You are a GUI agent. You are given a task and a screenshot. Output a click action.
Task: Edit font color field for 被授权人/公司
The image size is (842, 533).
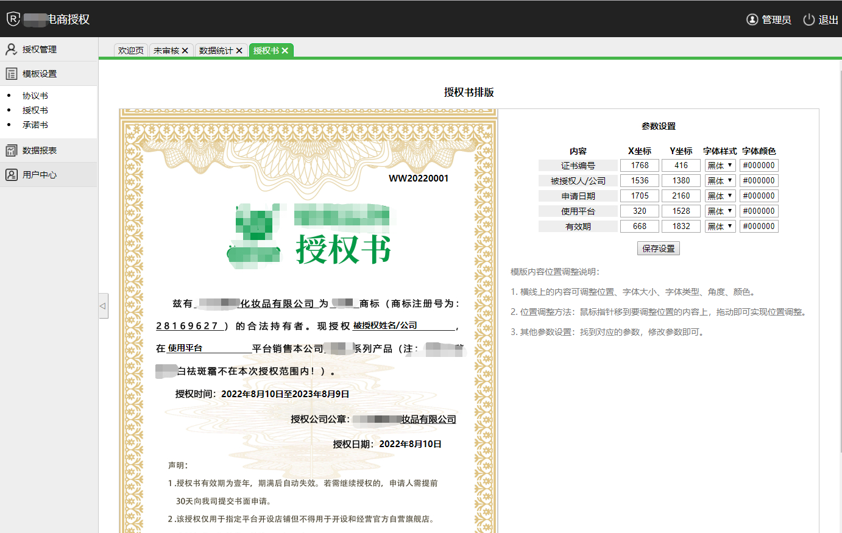click(x=759, y=180)
